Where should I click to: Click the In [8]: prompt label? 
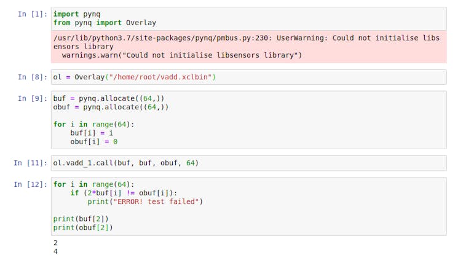tap(33, 77)
